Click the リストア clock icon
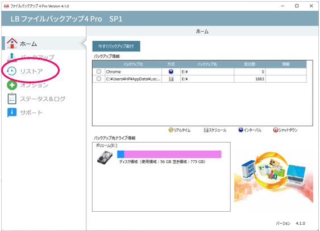Viewport: 320px width, 231px height. [11, 71]
